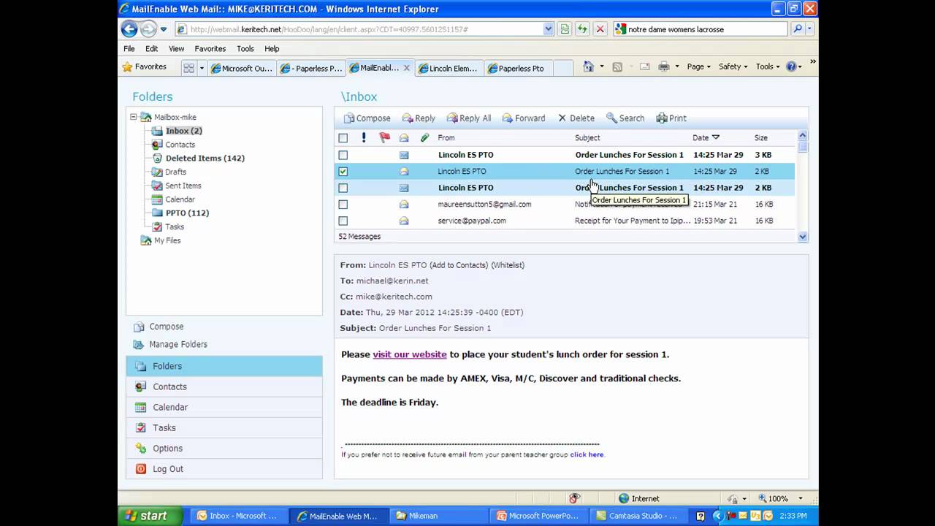This screenshot has width=935, height=526.
Task: Check the first Lincoln ES PTO message
Action: tap(343, 155)
